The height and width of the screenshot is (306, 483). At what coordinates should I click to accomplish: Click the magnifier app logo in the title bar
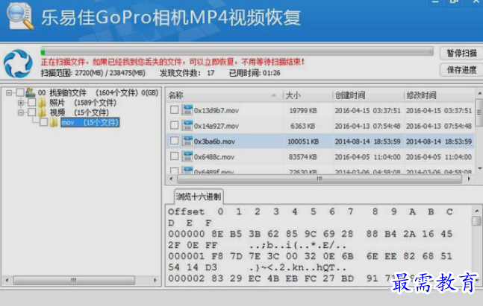click(x=20, y=16)
